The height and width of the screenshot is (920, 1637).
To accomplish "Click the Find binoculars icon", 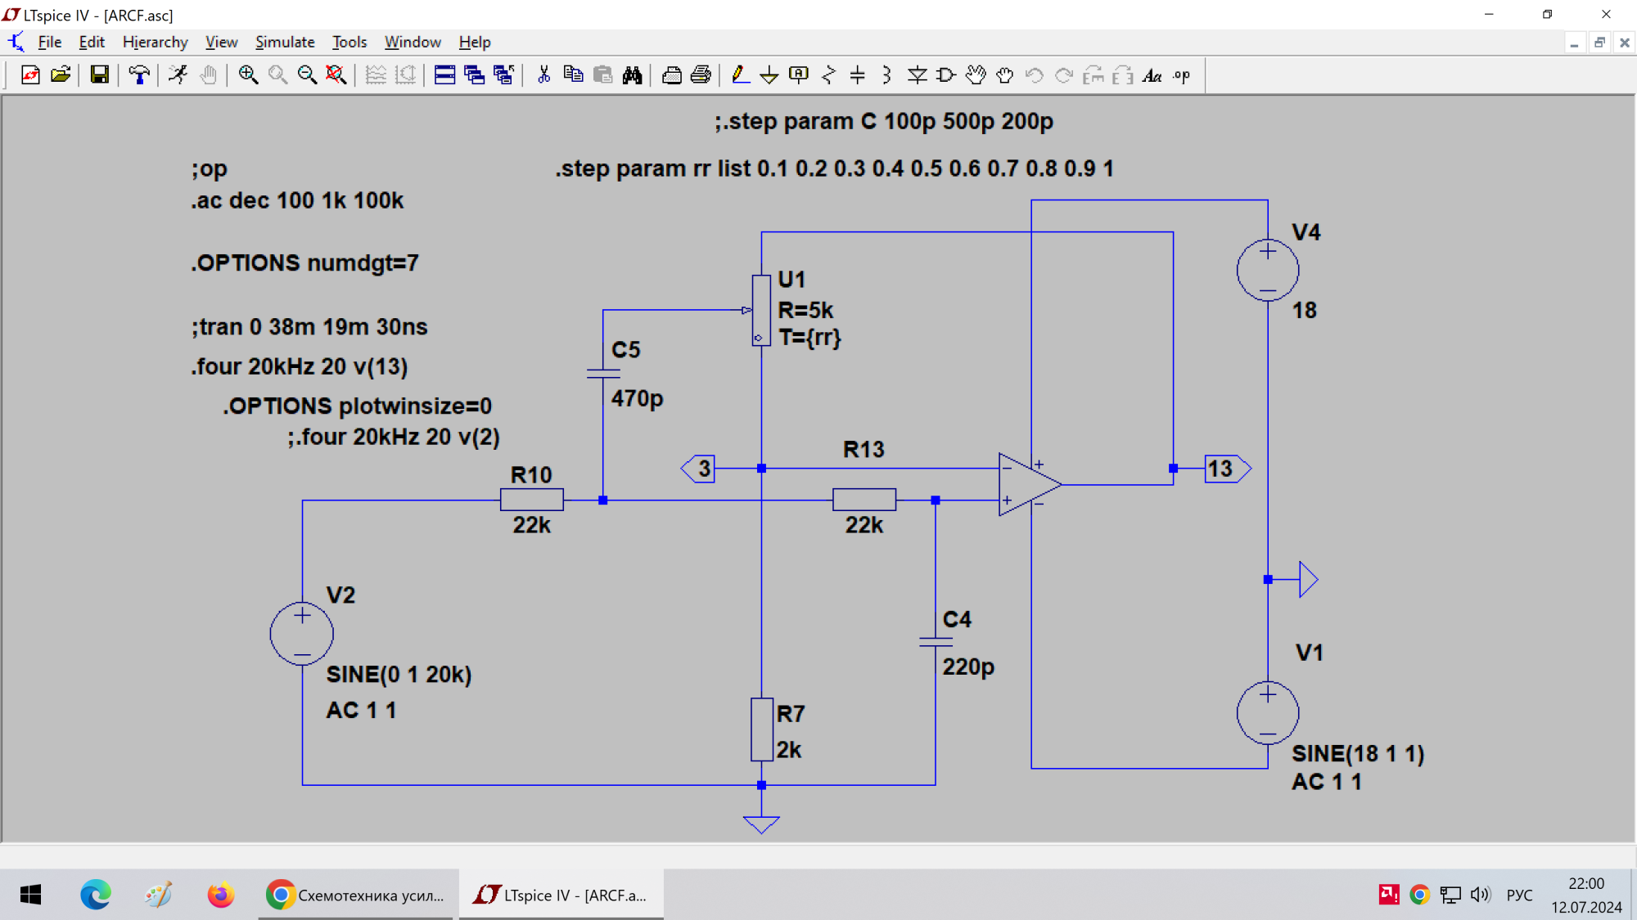I will point(632,75).
